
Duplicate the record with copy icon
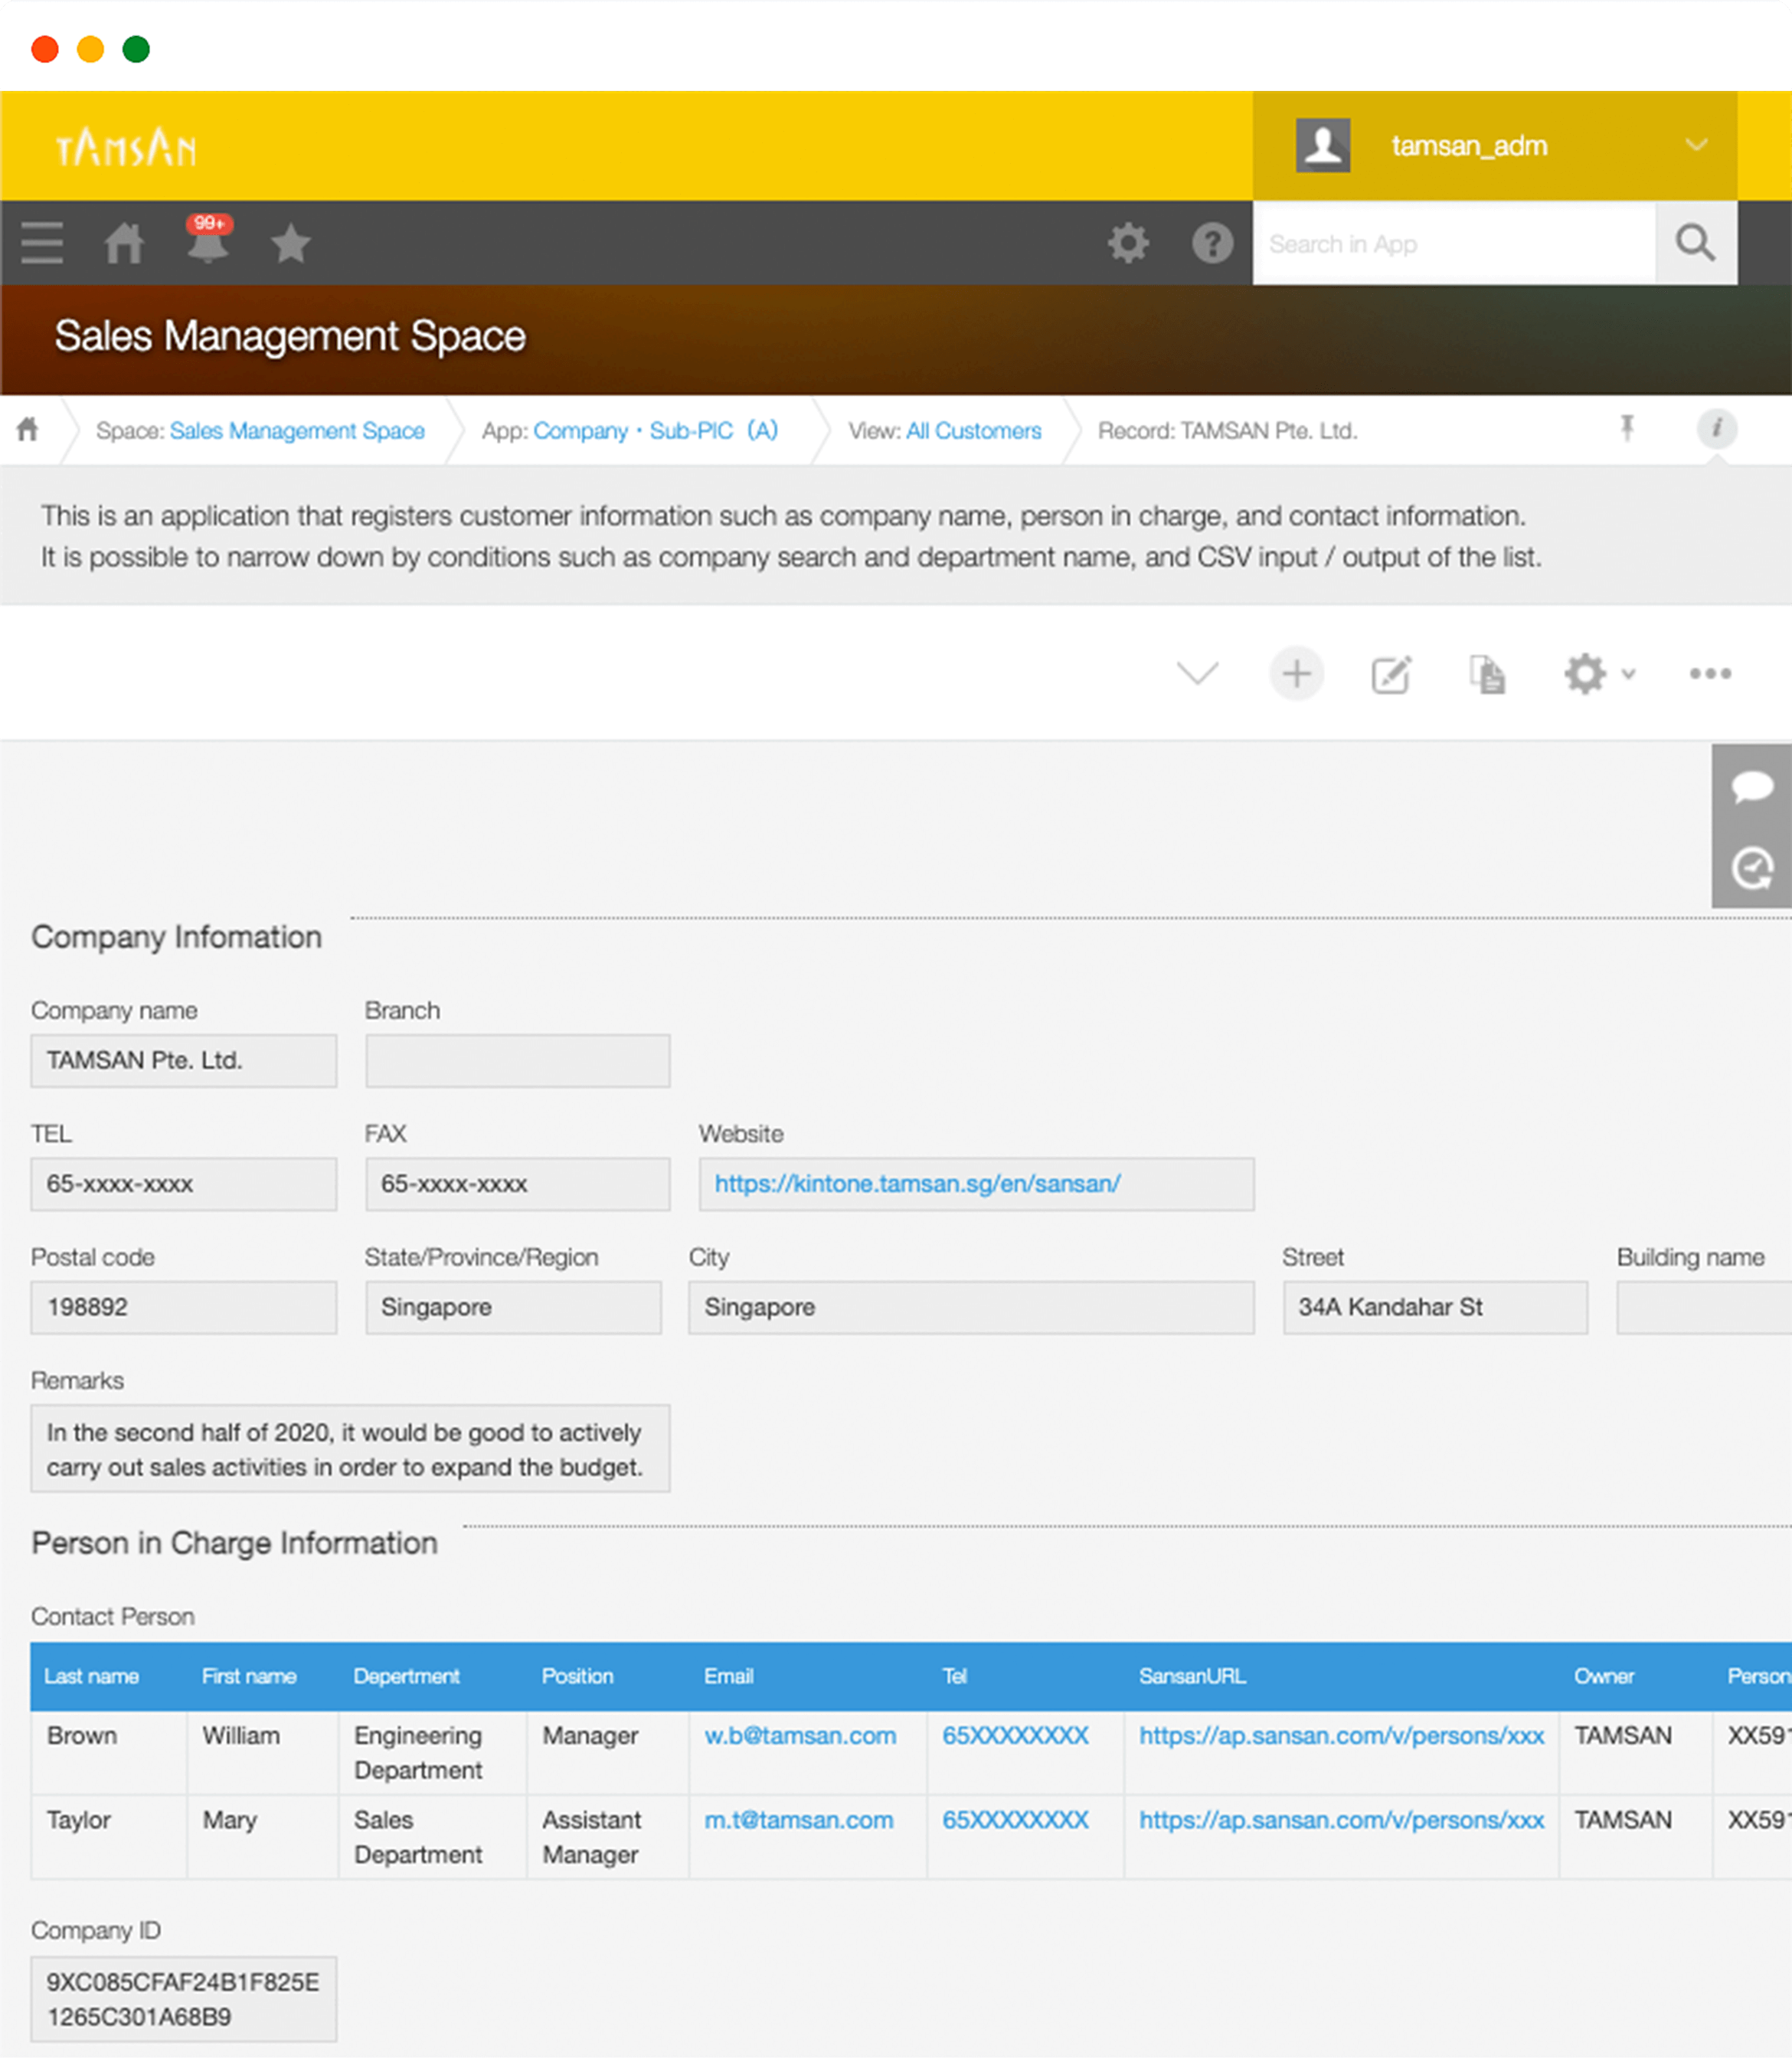click(1487, 674)
